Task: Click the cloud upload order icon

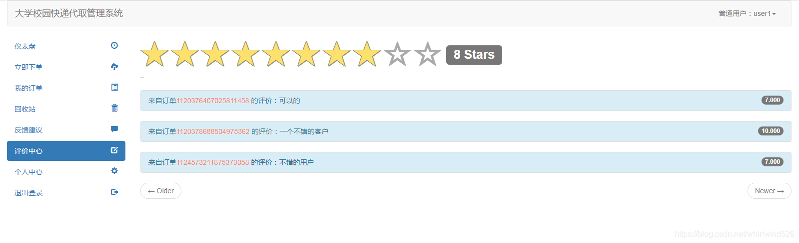Action: [x=114, y=67]
